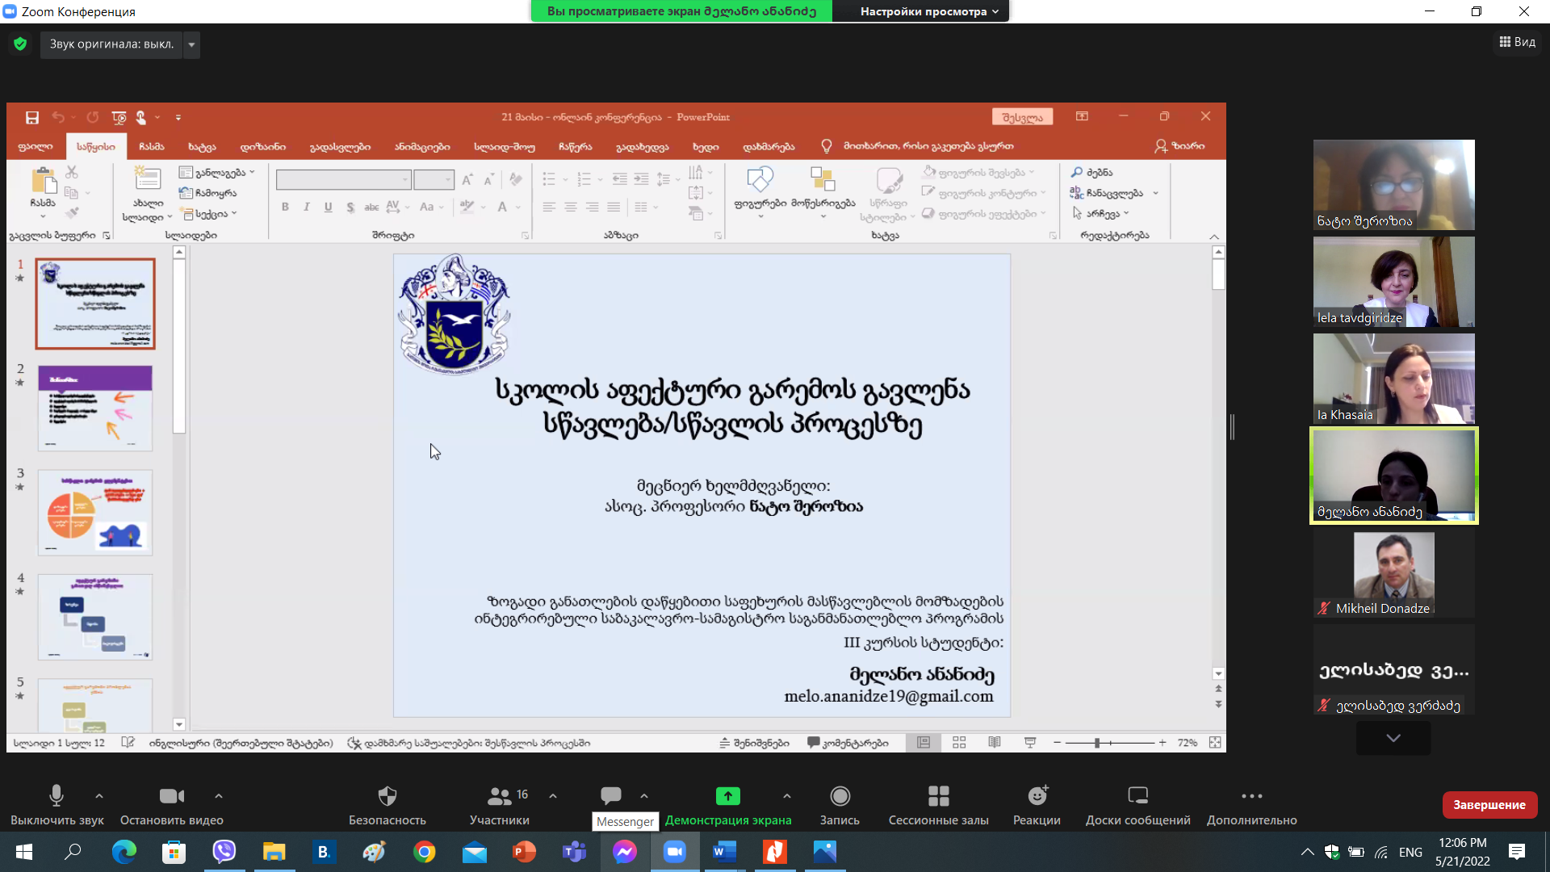The height and width of the screenshot is (872, 1550).
Task: Start recording with Запись icon
Action: pyautogui.click(x=840, y=797)
